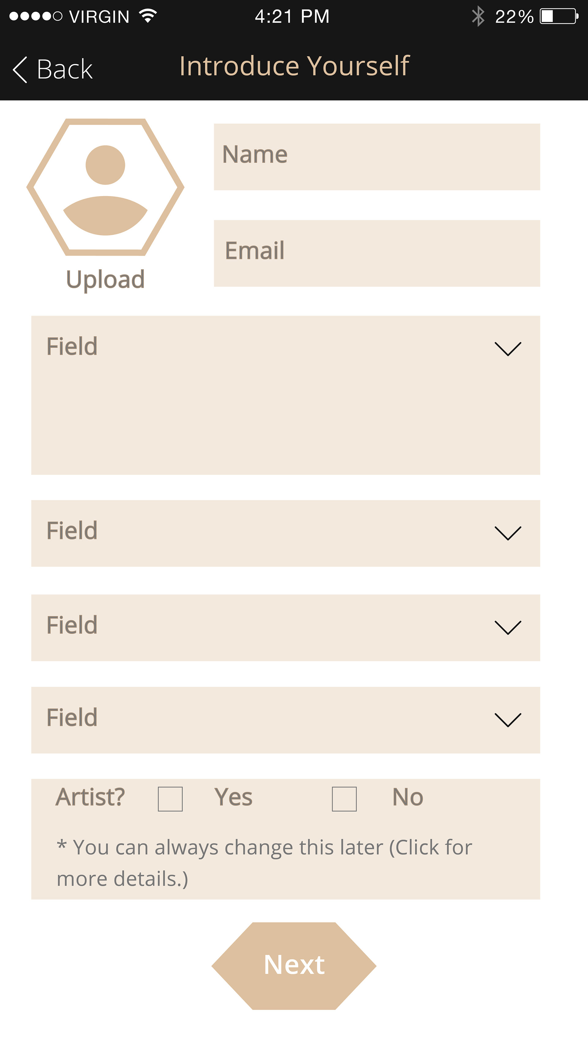Tap the back chevron arrow icon
The image size is (588, 1046).
20,70
